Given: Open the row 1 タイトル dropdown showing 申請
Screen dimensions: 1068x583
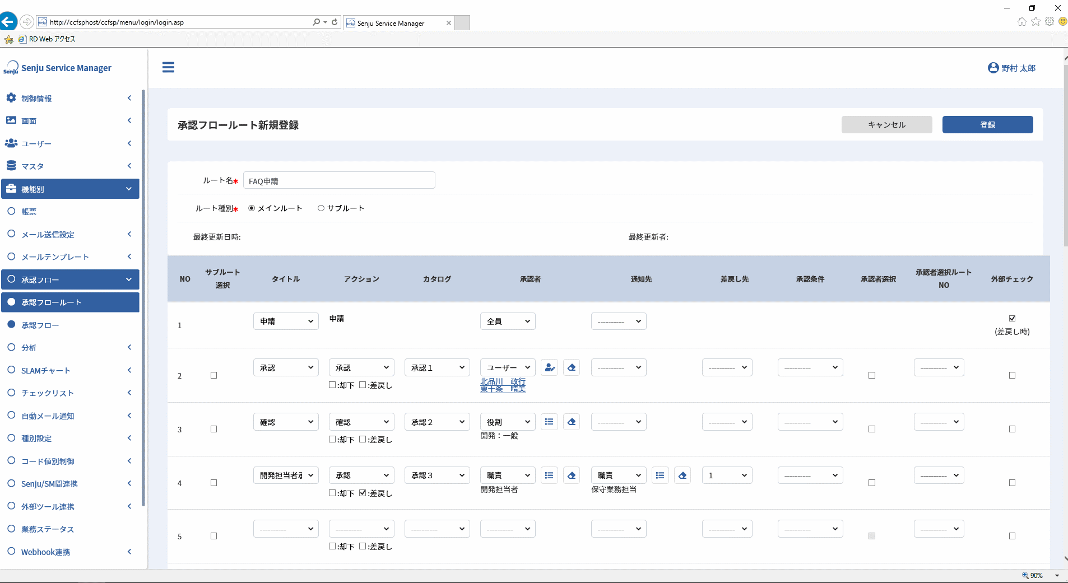Looking at the screenshot, I should [286, 321].
